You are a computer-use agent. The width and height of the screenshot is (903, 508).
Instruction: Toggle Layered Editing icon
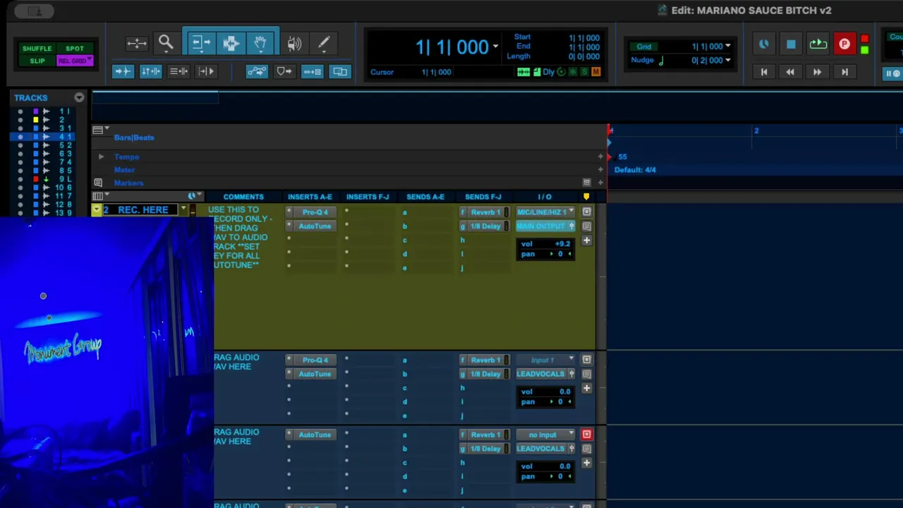312,71
